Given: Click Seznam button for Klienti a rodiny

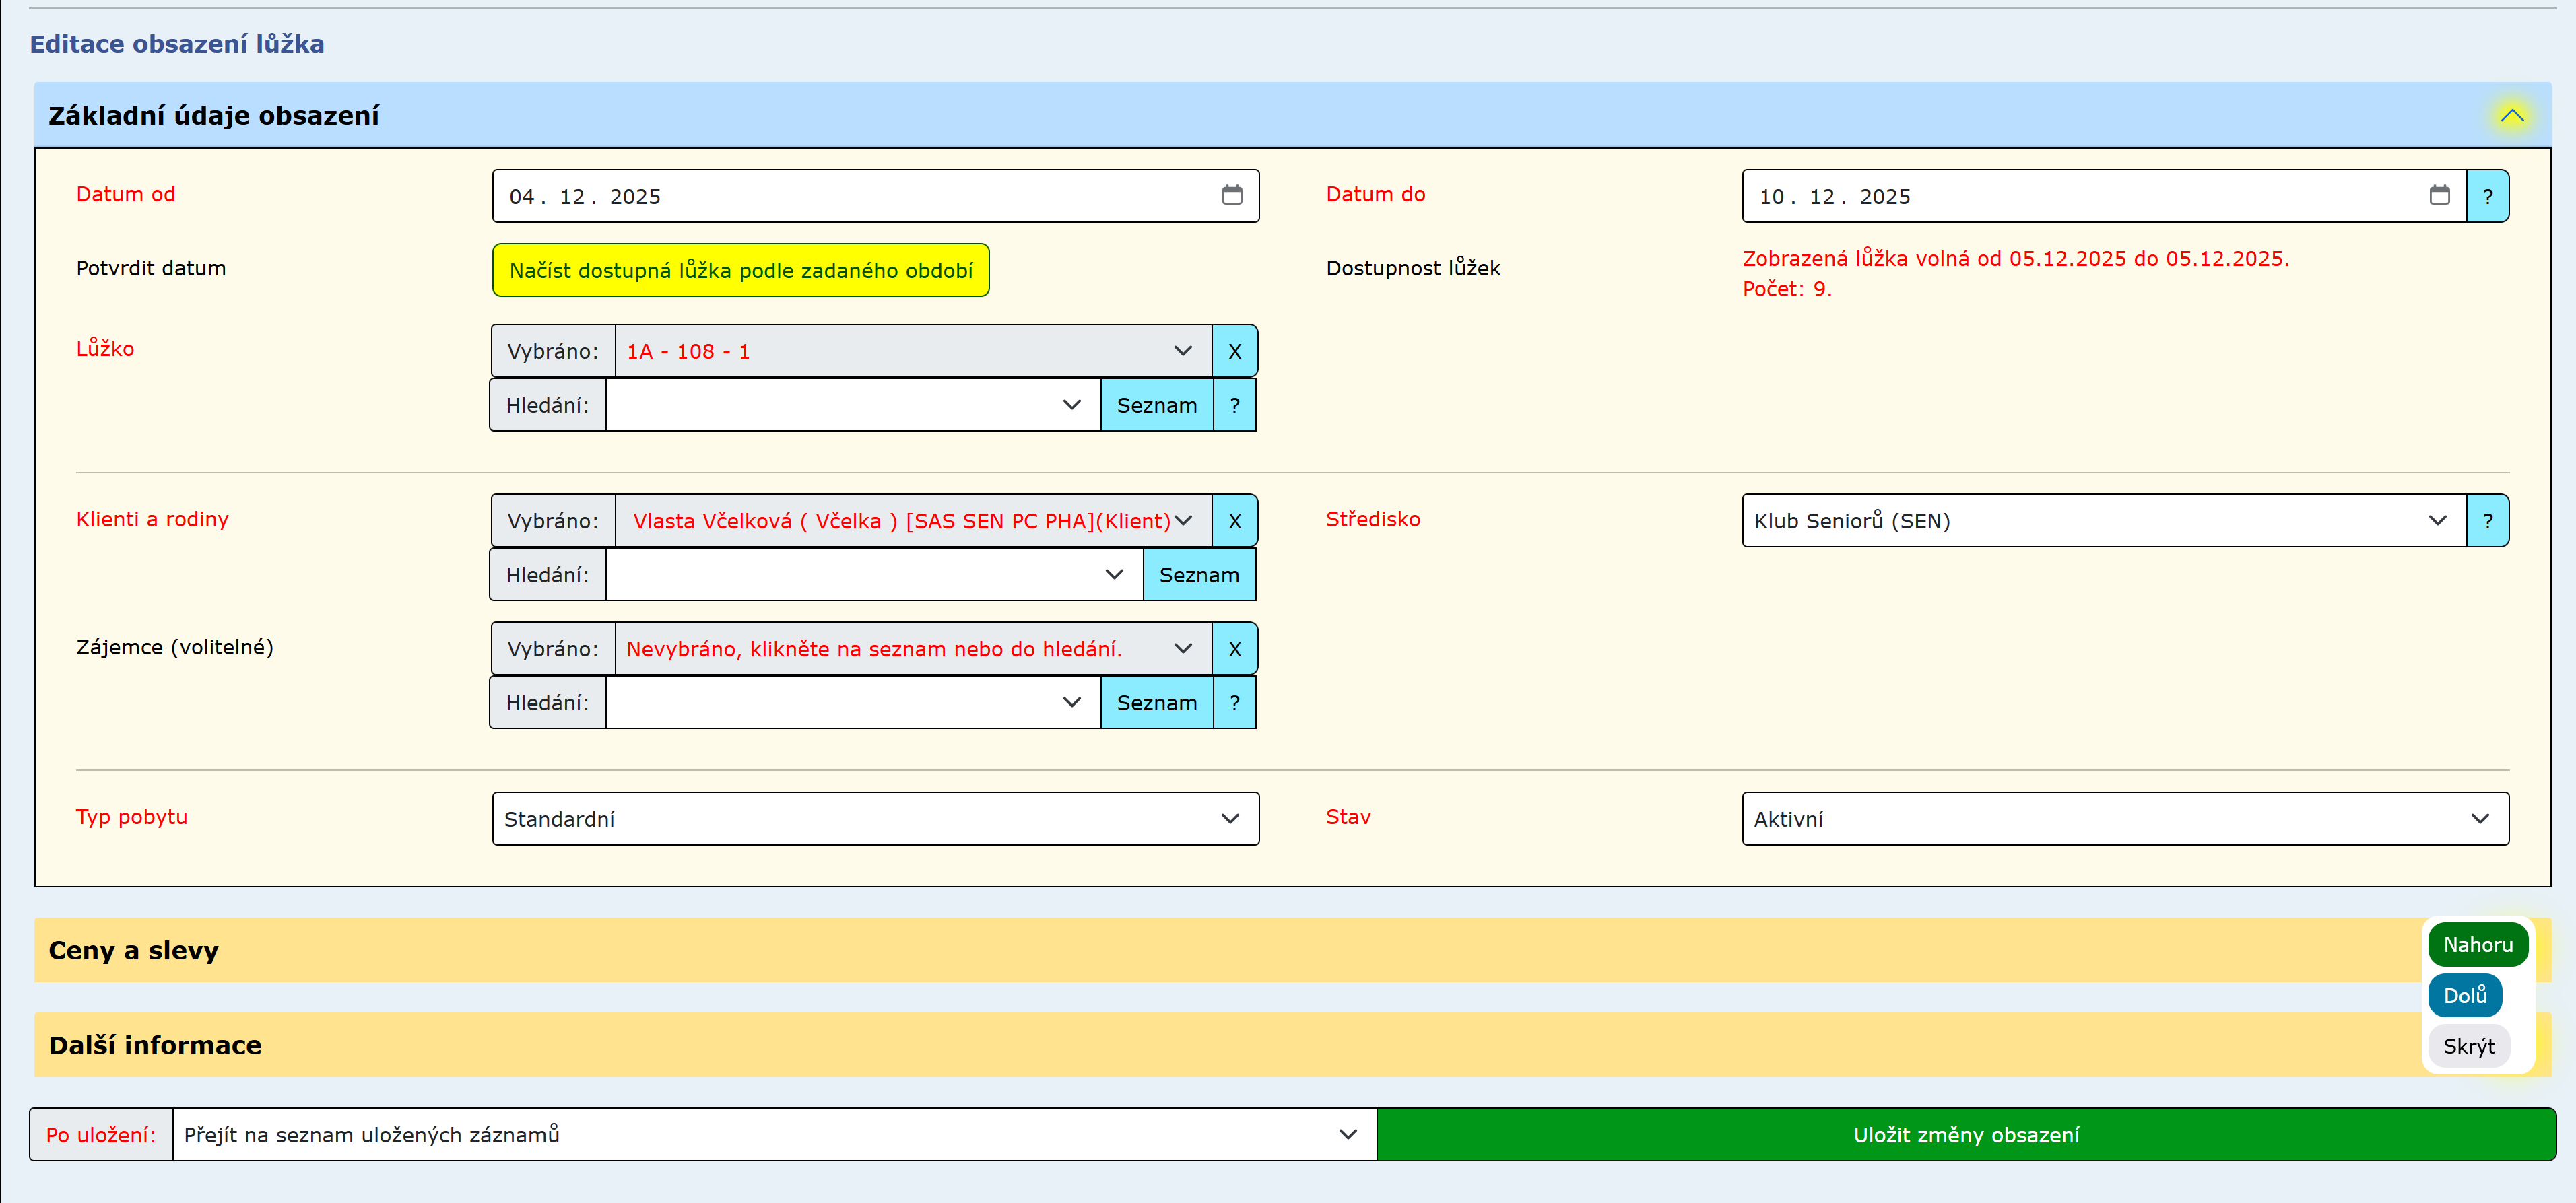Looking at the screenshot, I should coord(1198,575).
